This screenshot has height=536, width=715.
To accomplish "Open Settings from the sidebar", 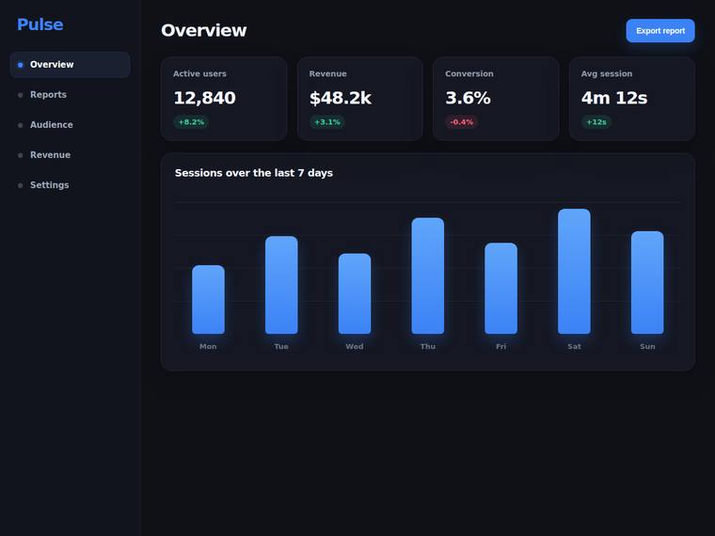I will 71,185.
